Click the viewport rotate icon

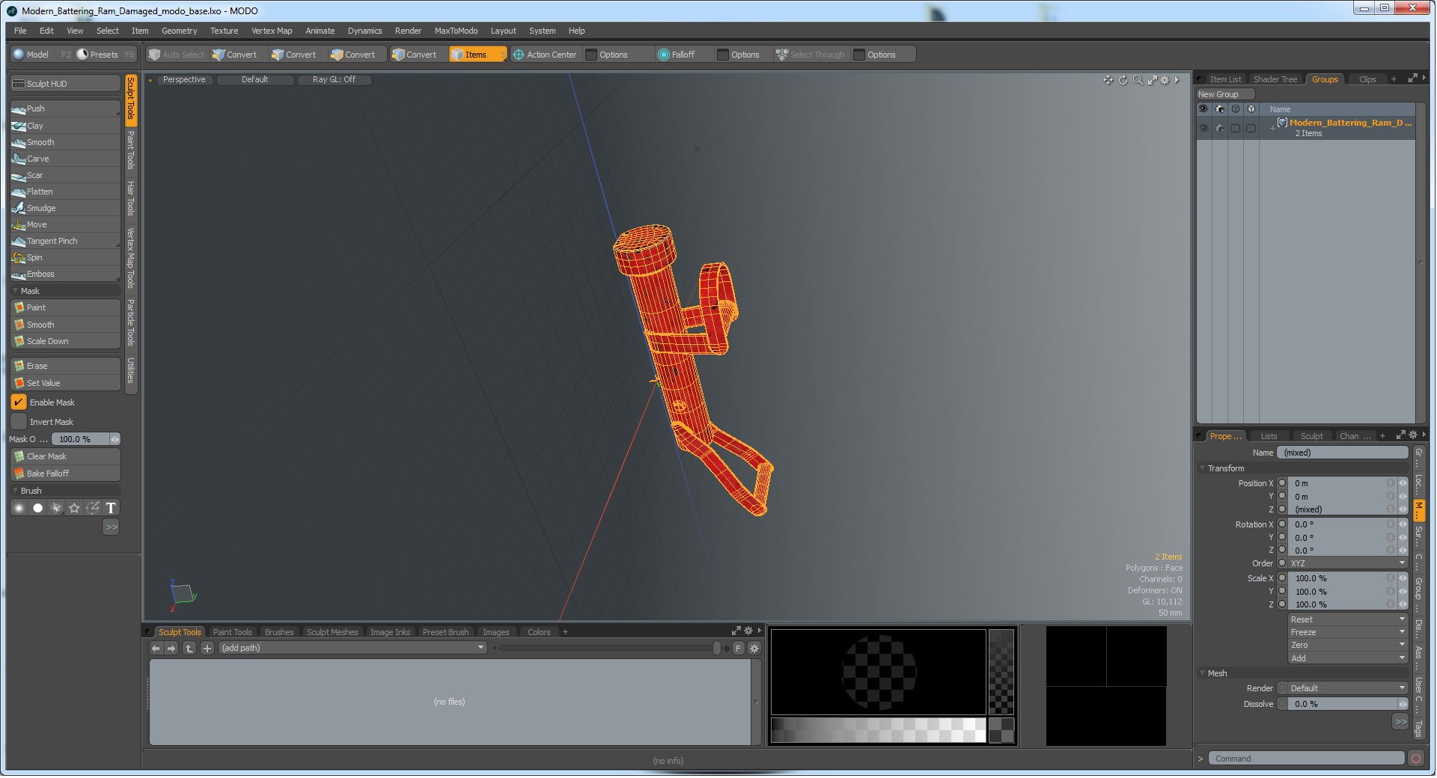tap(1123, 80)
